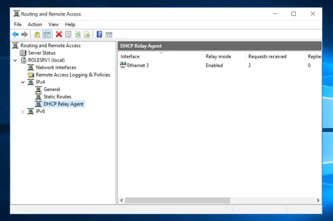333x221 pixels.
Task: Click the Static Routes node icon
Action: click(39, 97)
